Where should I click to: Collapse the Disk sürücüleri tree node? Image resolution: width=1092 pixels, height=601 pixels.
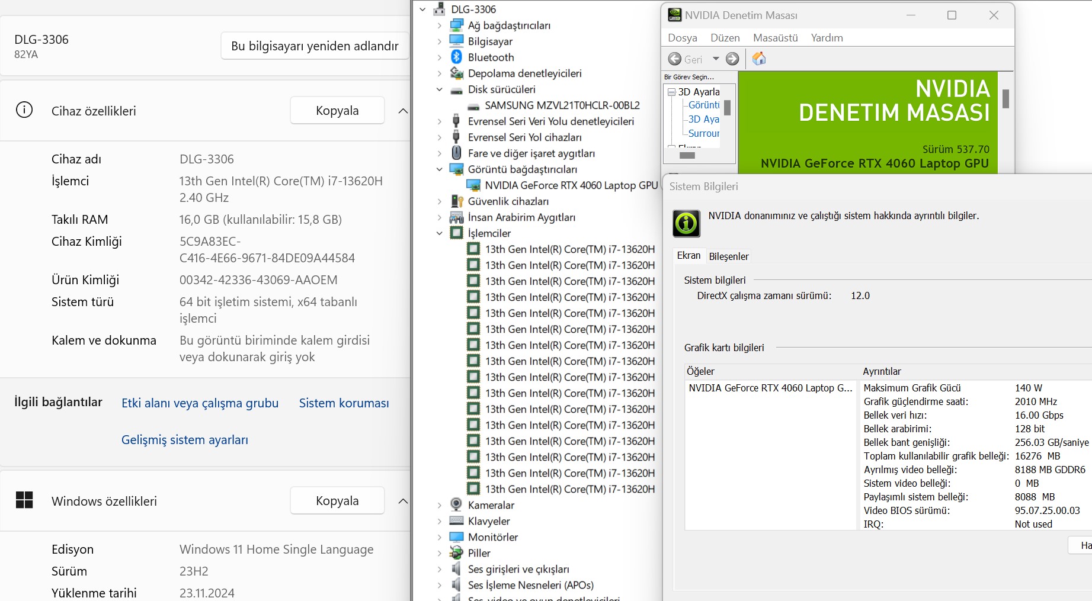pos(439,89)
